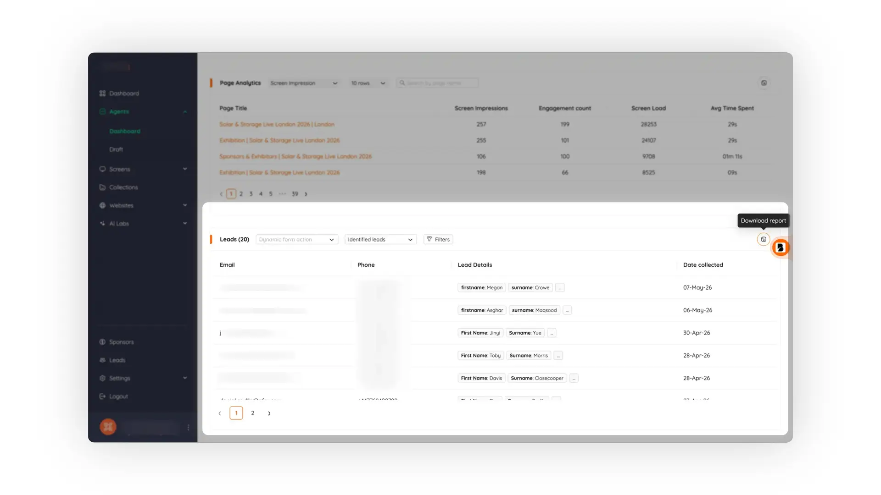
Task: Open the Identified leads dropdown
Action: [380, 239]
